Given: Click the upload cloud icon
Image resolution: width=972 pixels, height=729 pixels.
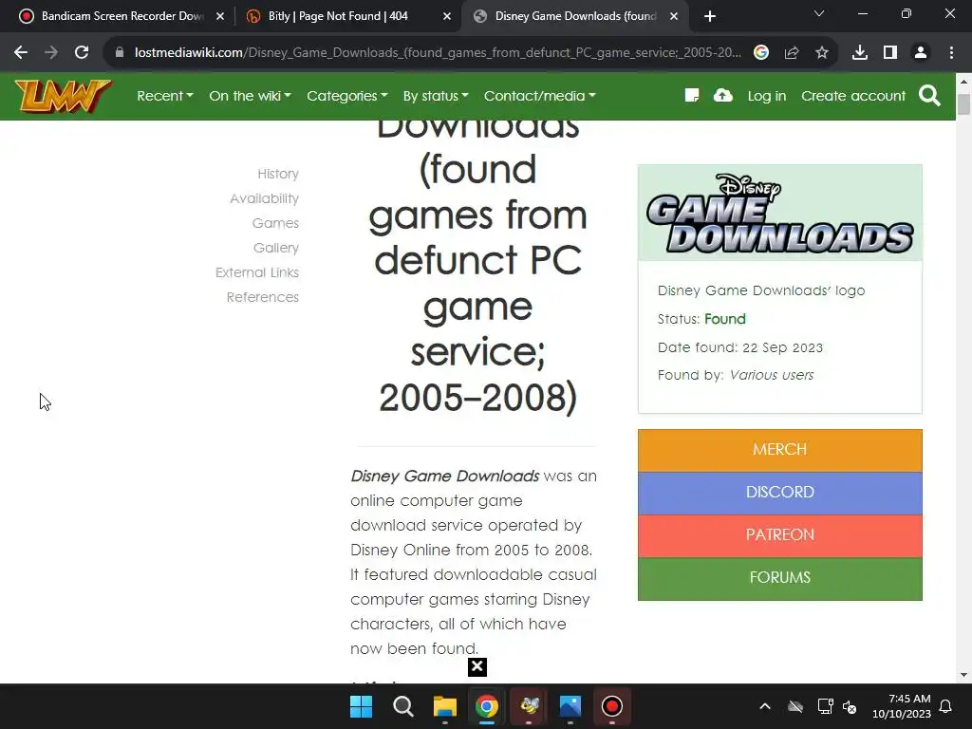Looking at the screenshot, I should [722, 96].
